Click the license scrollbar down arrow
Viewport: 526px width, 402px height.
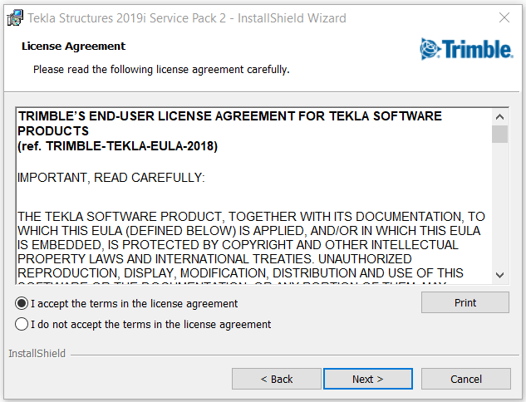click(500, 275)
